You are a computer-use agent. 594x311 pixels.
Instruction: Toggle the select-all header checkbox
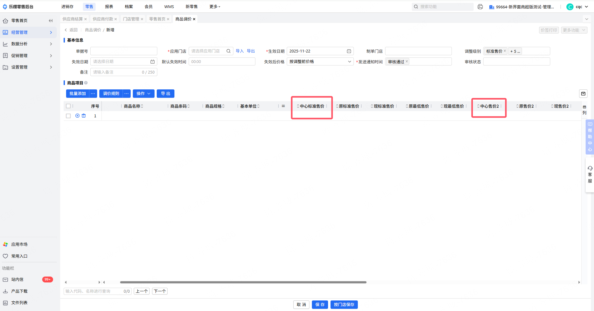pos(68,106)
